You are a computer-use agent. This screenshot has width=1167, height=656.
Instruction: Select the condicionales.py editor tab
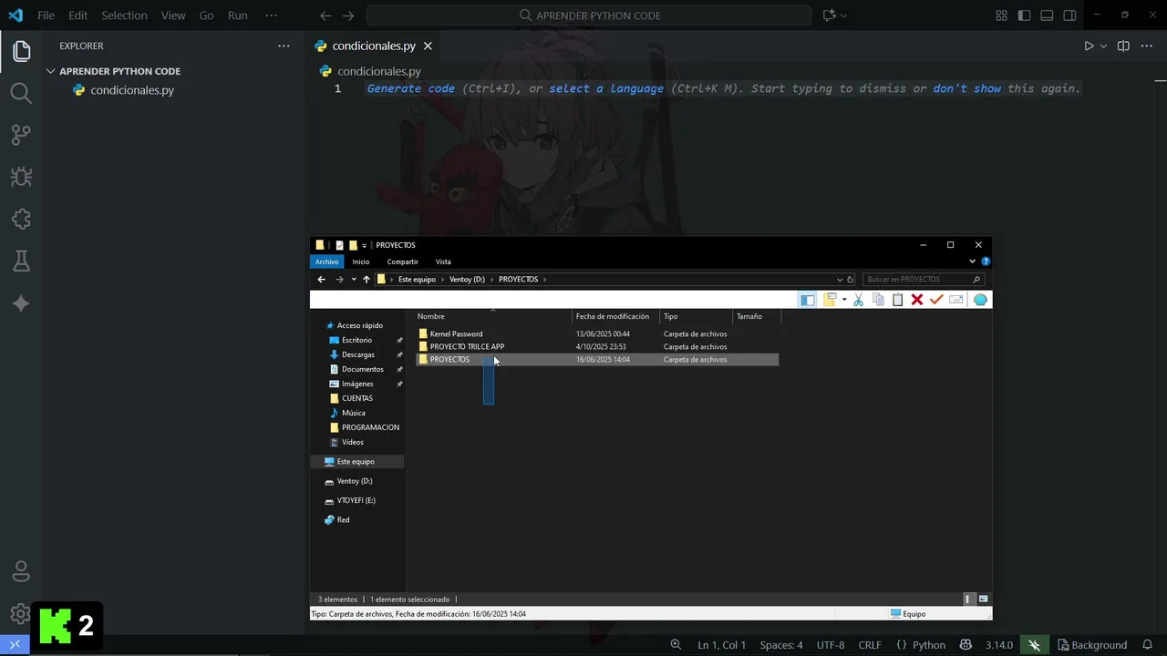[374, 46]
